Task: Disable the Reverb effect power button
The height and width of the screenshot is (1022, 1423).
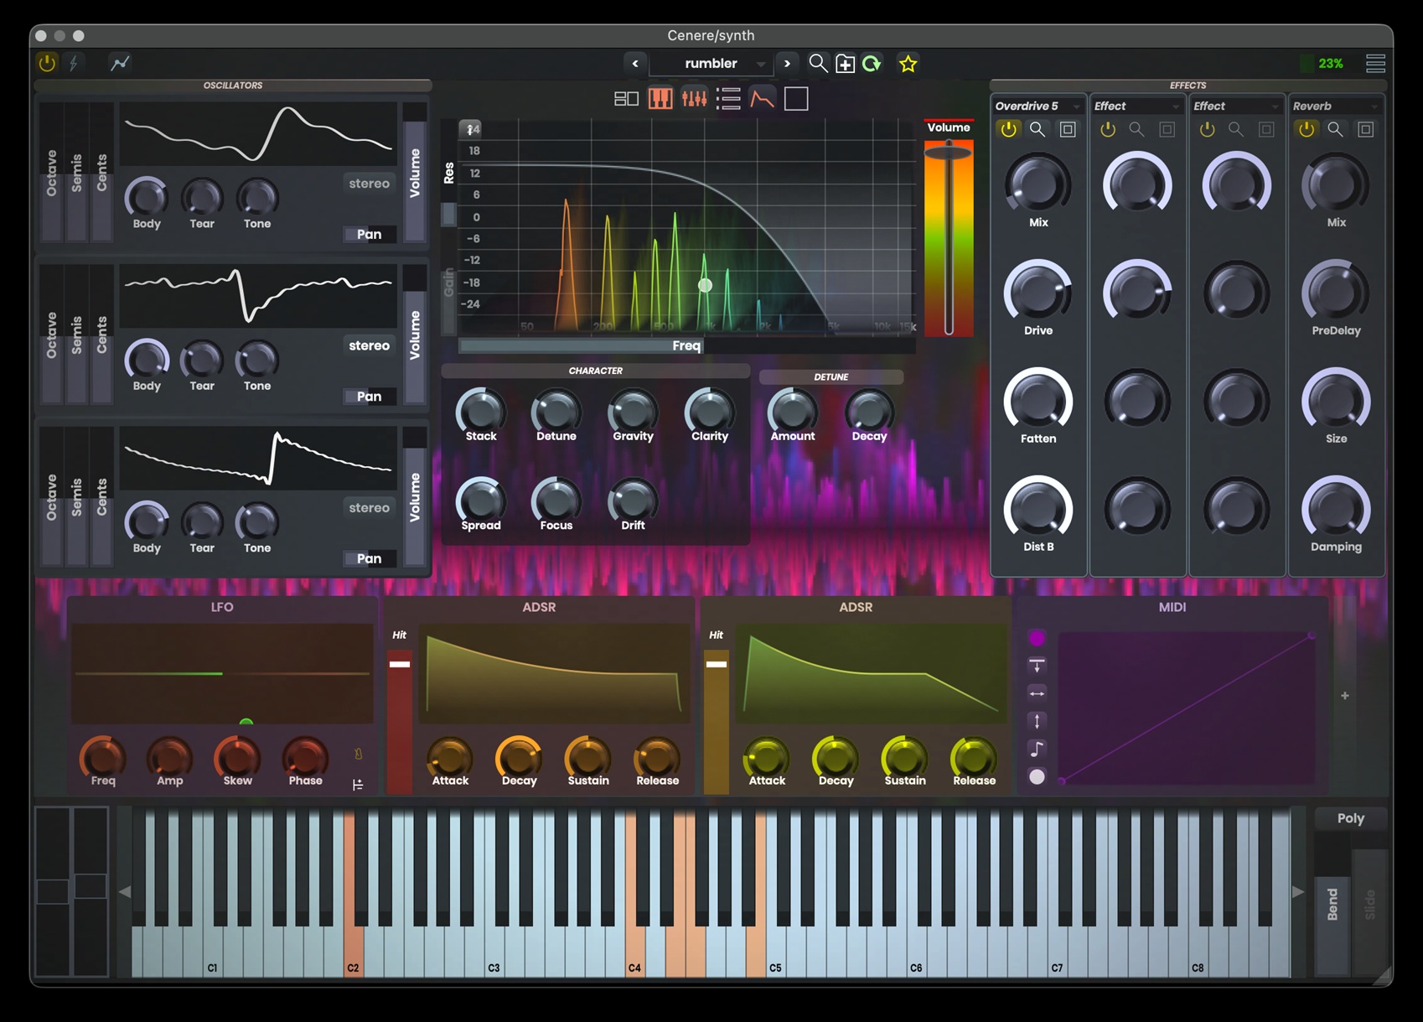Action: click(x=1306, y=129)
